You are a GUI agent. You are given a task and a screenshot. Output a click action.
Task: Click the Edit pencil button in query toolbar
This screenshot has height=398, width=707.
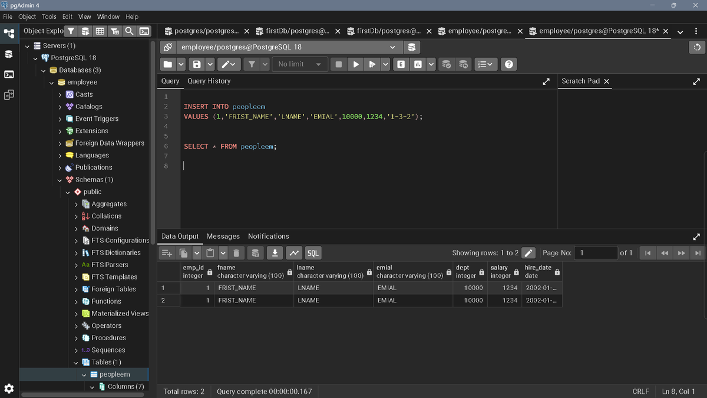tap(229, 64)
